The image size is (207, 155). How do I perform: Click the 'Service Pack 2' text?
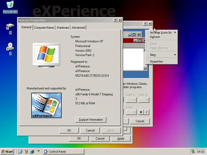click(85, 55)
